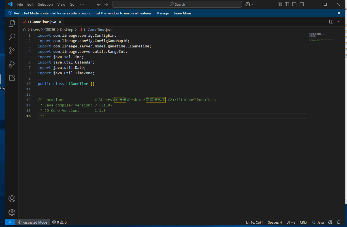Open the Customize Layout icon
Screen dimensions: 347x227
(280, 4)
